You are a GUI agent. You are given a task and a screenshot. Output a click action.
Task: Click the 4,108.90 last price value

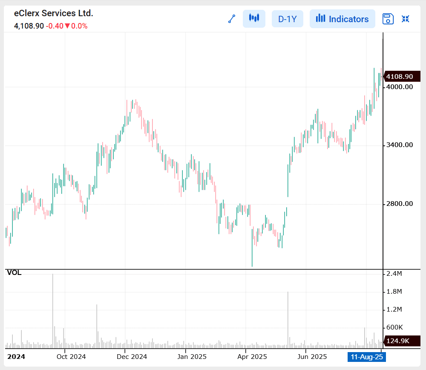29,26
